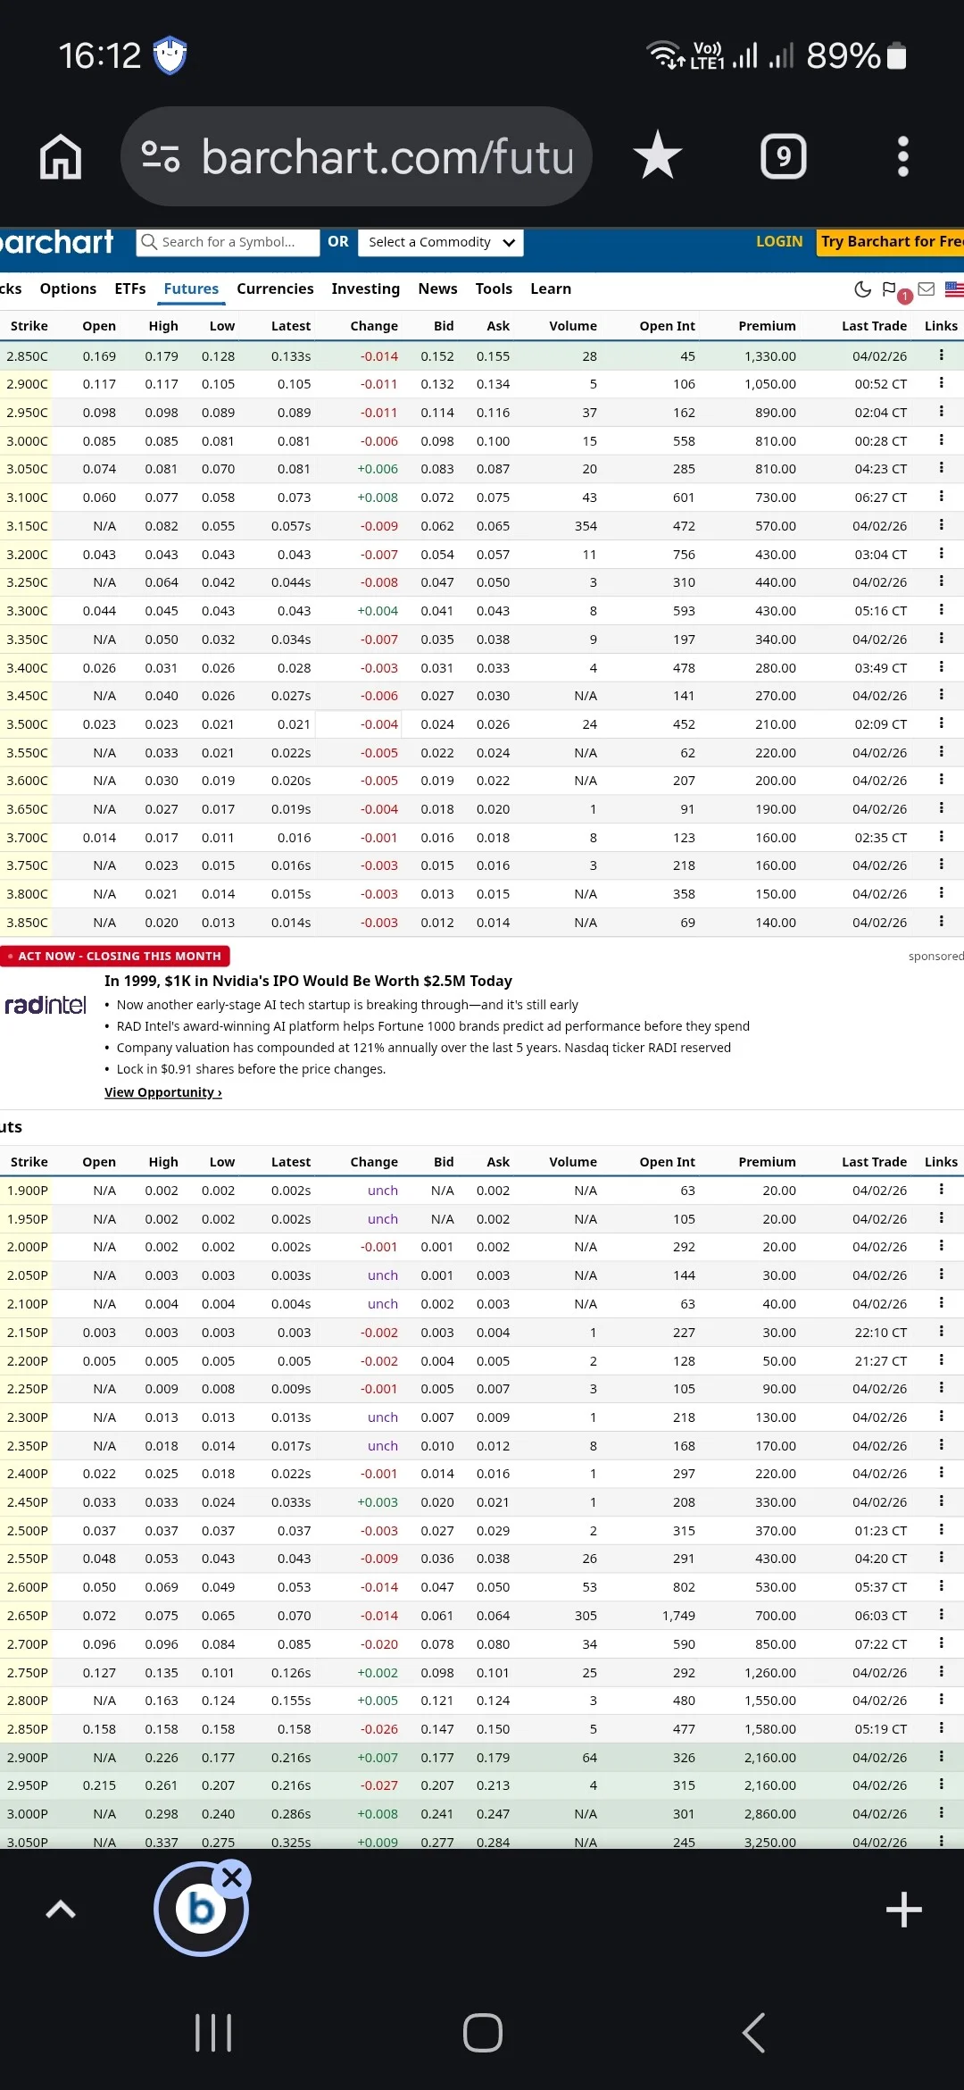Tap the plus icon for new tab
This screenshot has height=2090, width=964.
(903, 1910)
